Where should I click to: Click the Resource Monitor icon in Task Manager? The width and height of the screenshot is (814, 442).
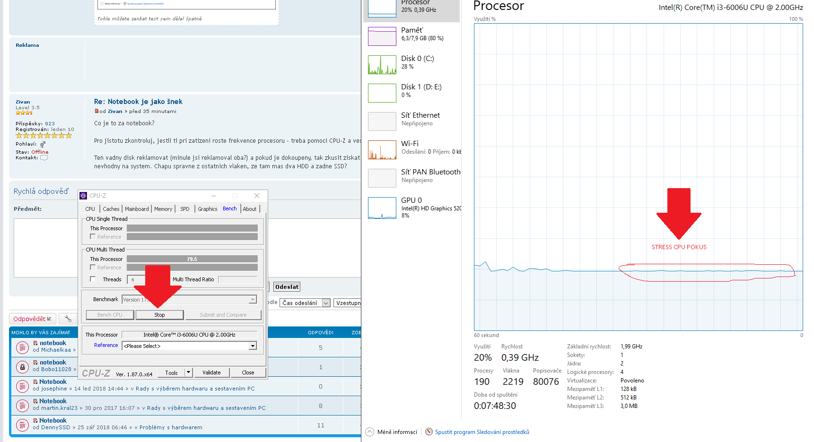tap(429, 432)
